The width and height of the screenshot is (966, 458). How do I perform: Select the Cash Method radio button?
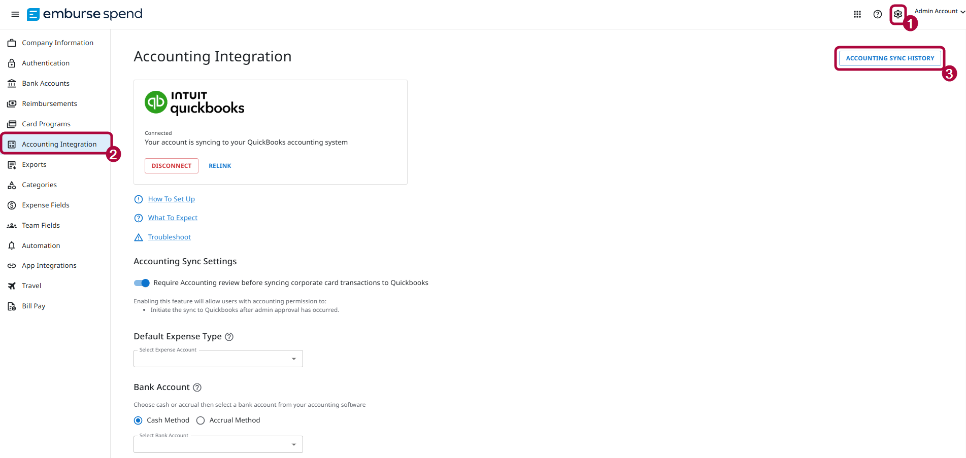138,420
